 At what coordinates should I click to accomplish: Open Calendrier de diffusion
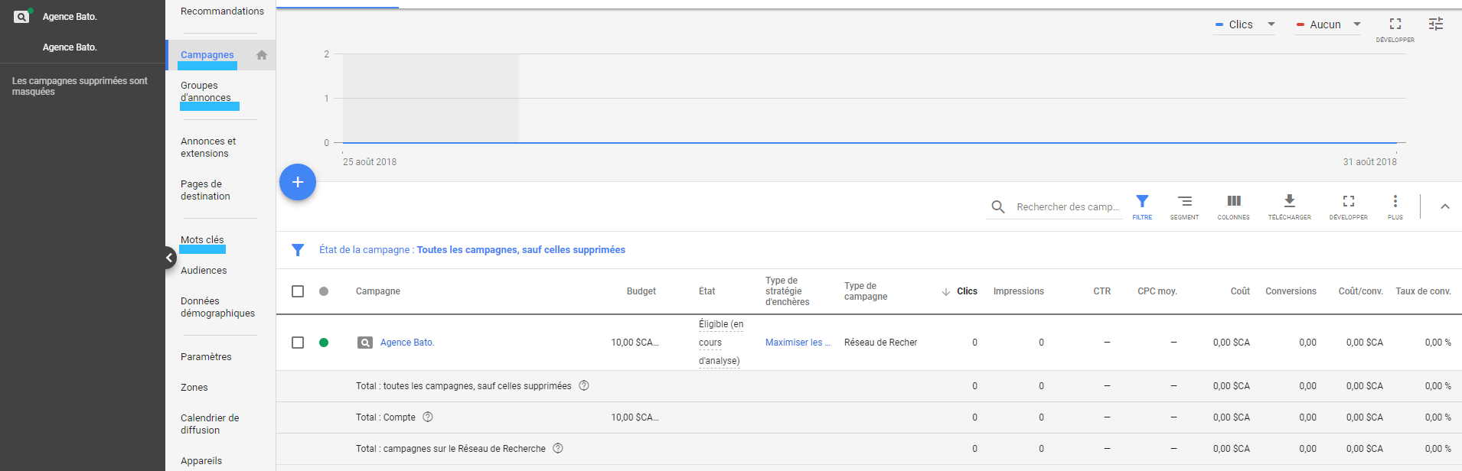click(210, 424)
